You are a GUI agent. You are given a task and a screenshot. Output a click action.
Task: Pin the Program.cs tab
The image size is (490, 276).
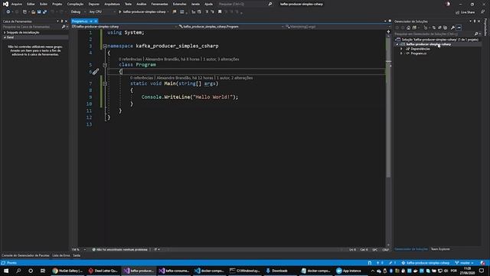click(91, 21)
